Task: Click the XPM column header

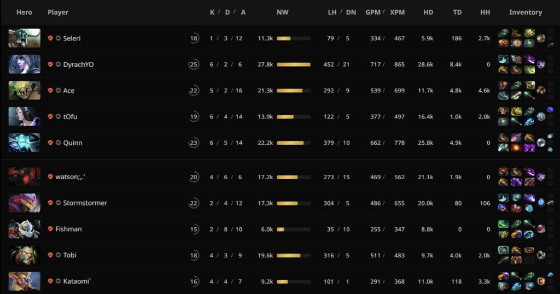Action: tap(398, 12)
